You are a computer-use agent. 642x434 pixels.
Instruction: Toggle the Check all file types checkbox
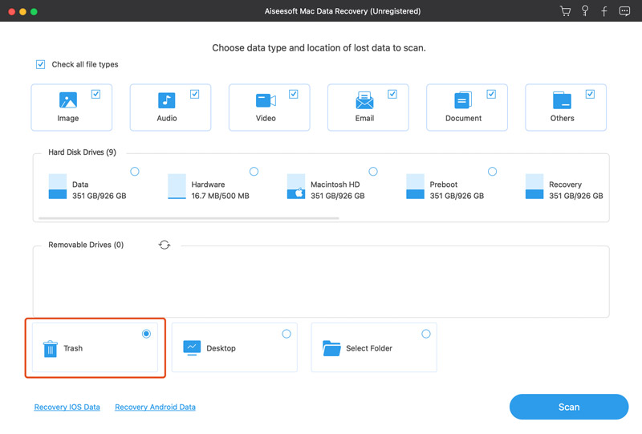coord(41,64)
